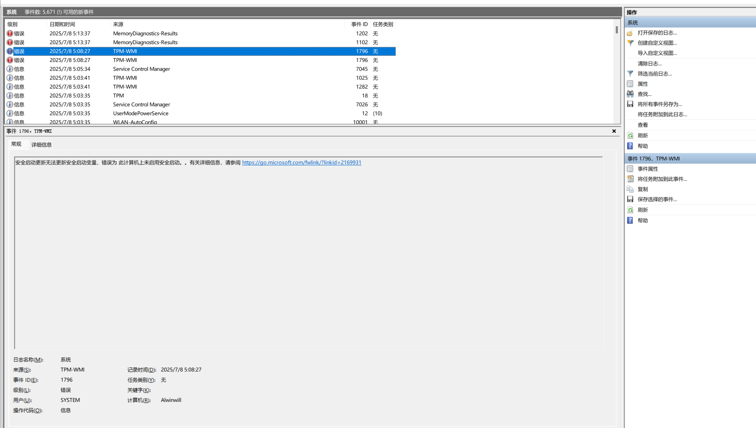Screen dimensions: 756x428
Task: Sort by the 来源 column header
Action: [x=228, y=24]
